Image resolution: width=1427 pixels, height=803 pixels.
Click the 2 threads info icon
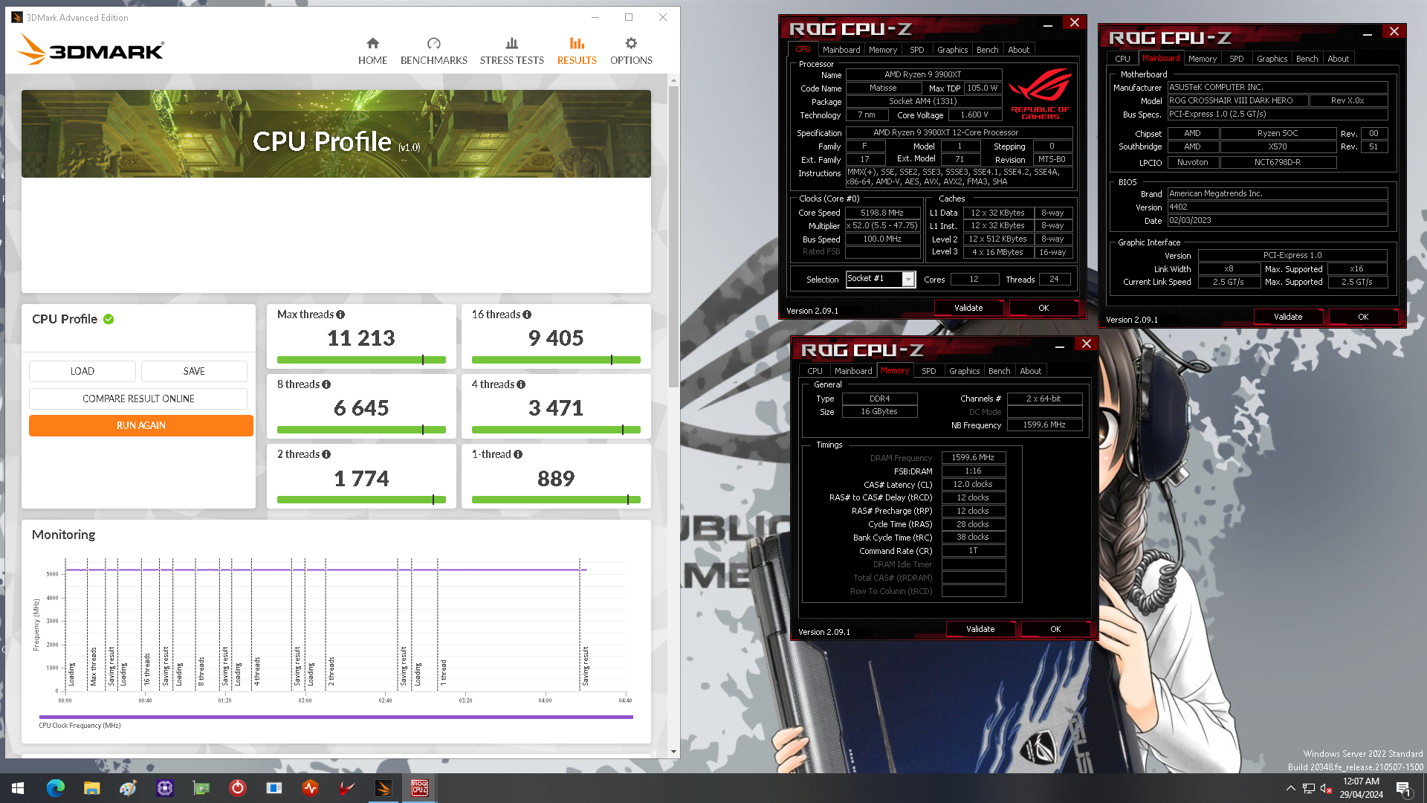(326, 454)
